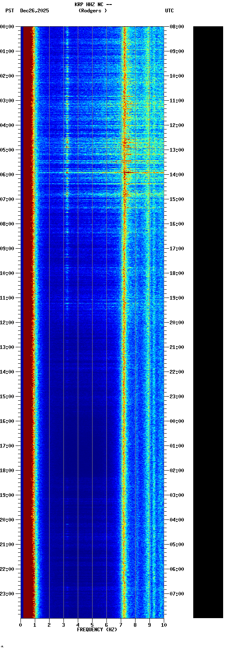The height and width of the screenshot is (651, 226).
Task: Click the 16:00 label on UTC axis
Action: tap(177, 224)
